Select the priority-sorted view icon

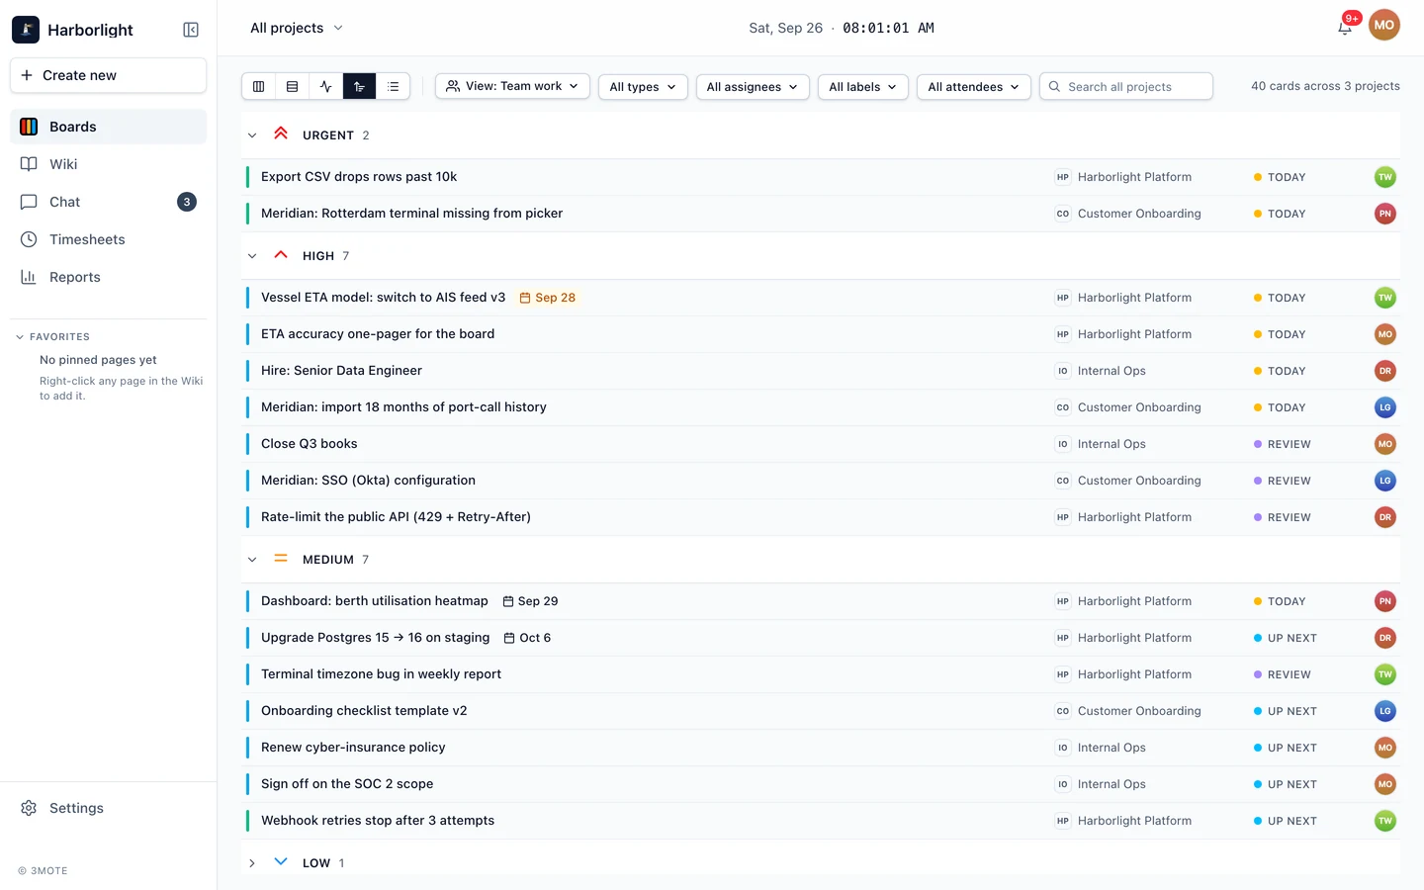[359, 87]
